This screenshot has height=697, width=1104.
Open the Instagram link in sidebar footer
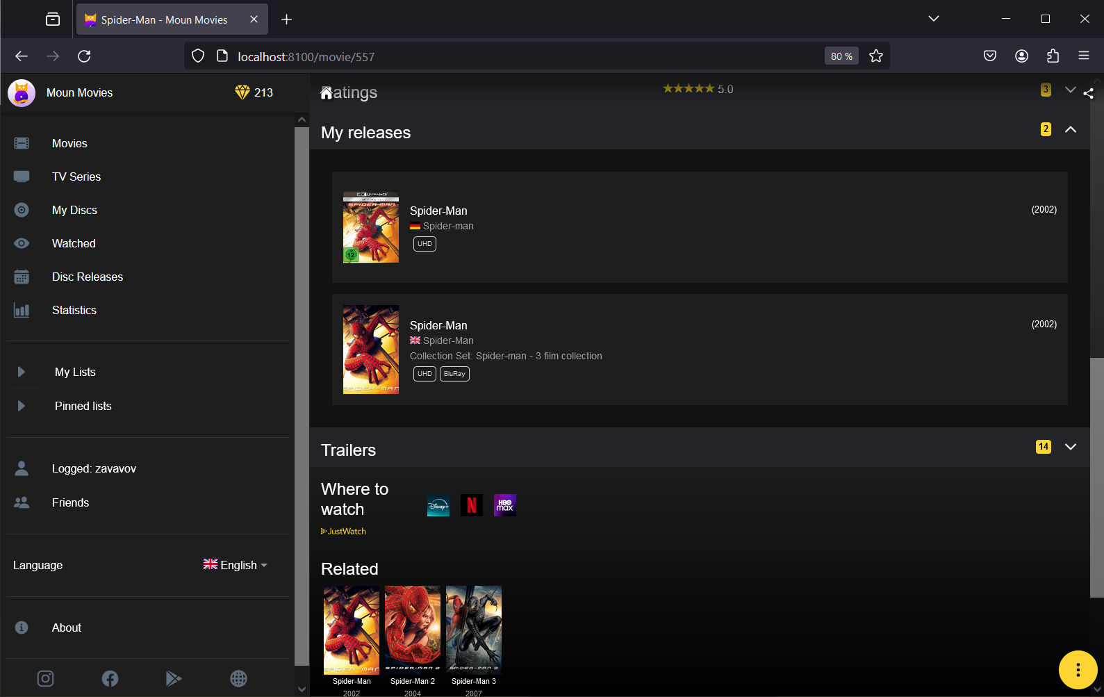point(45,678)
